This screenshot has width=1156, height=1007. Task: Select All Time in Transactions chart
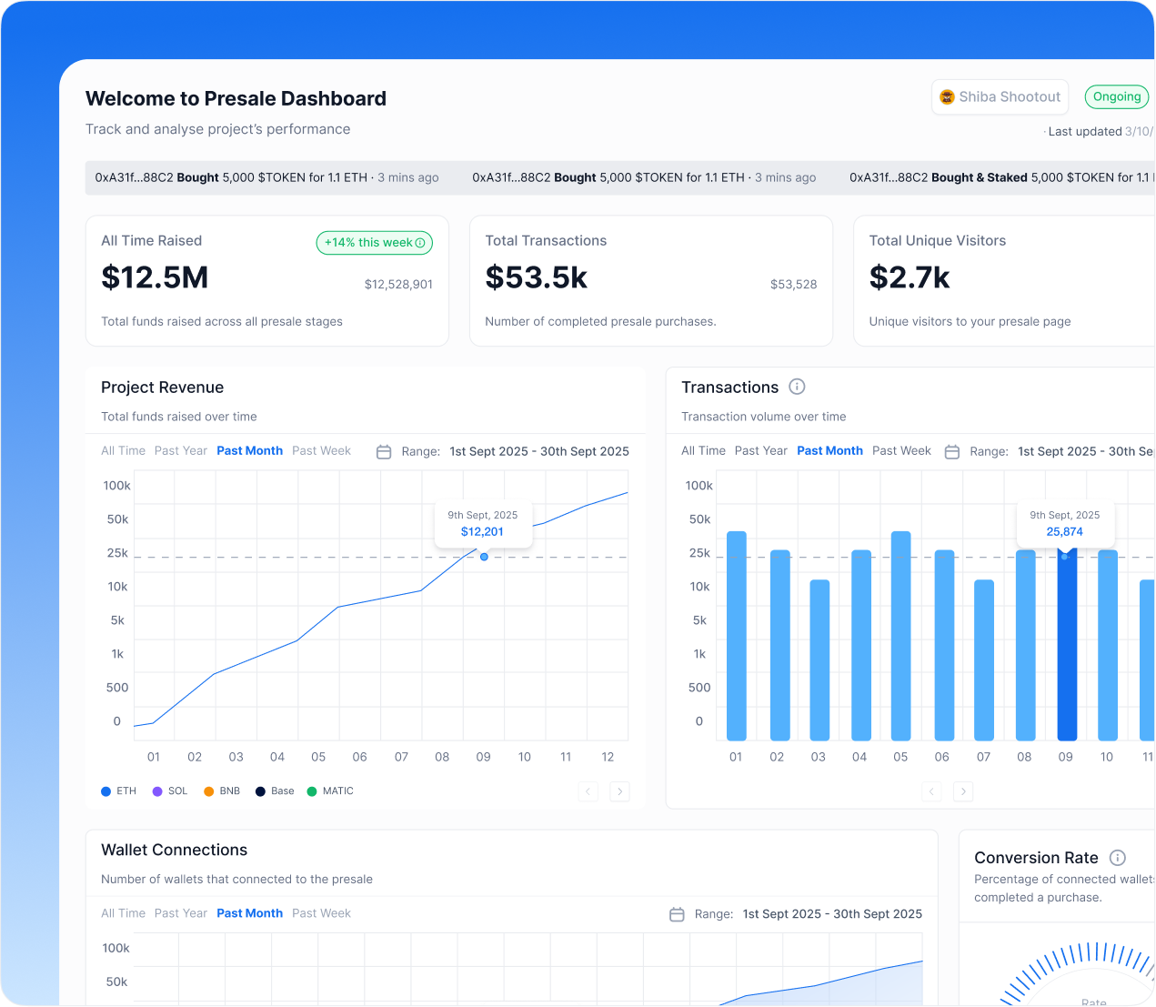point(703,451)
